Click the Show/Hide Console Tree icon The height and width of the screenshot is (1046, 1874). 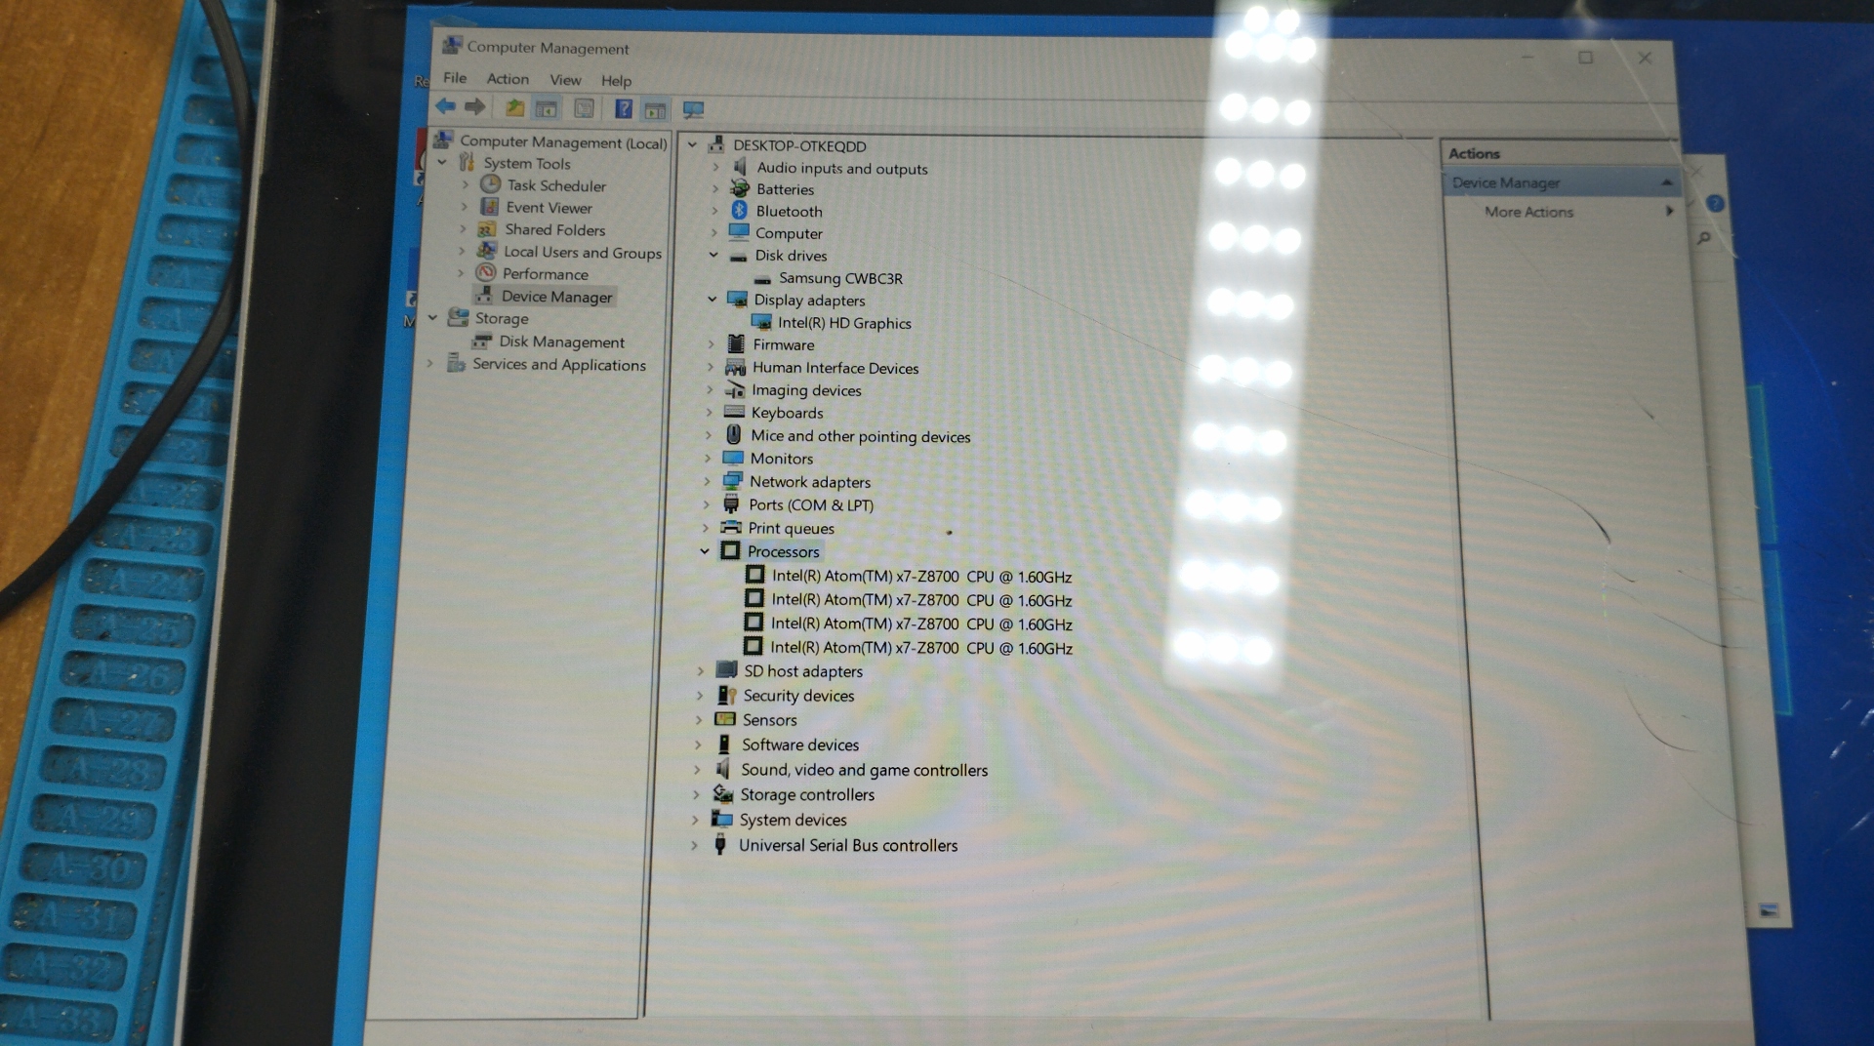point(547,108)
